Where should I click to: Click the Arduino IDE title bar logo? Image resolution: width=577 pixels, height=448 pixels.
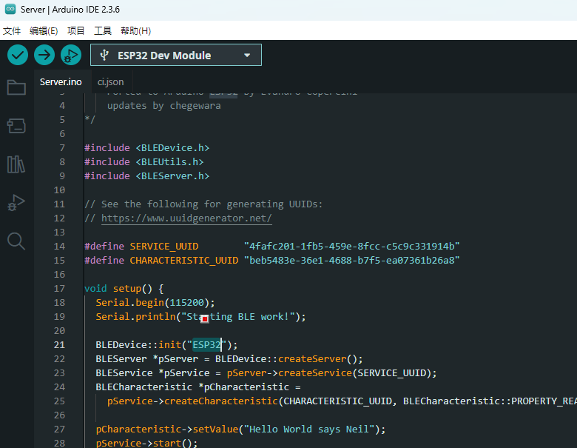(9, 9)
